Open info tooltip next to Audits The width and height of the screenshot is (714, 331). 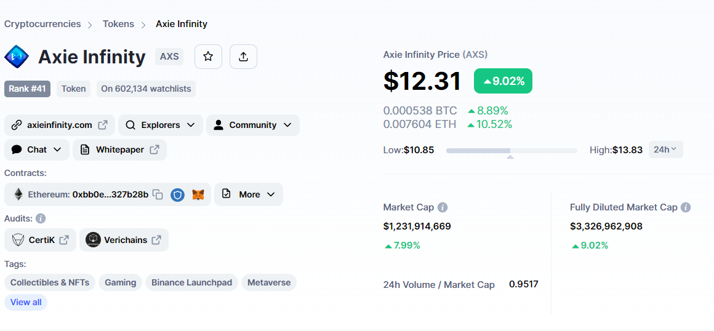tap(41, 218)
